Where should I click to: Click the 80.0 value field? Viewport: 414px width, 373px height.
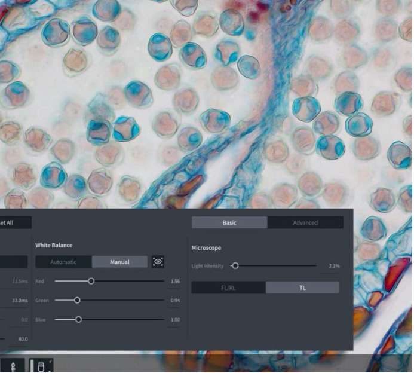click(23, 339)
